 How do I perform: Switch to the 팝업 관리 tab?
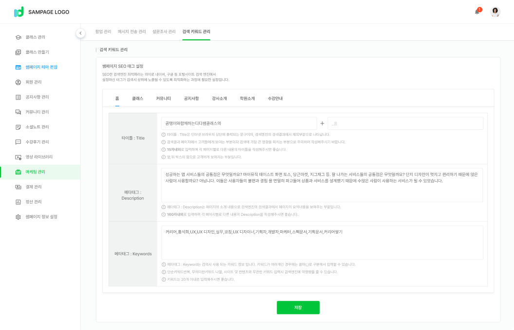pyautogui.click(x=103, y=32)
